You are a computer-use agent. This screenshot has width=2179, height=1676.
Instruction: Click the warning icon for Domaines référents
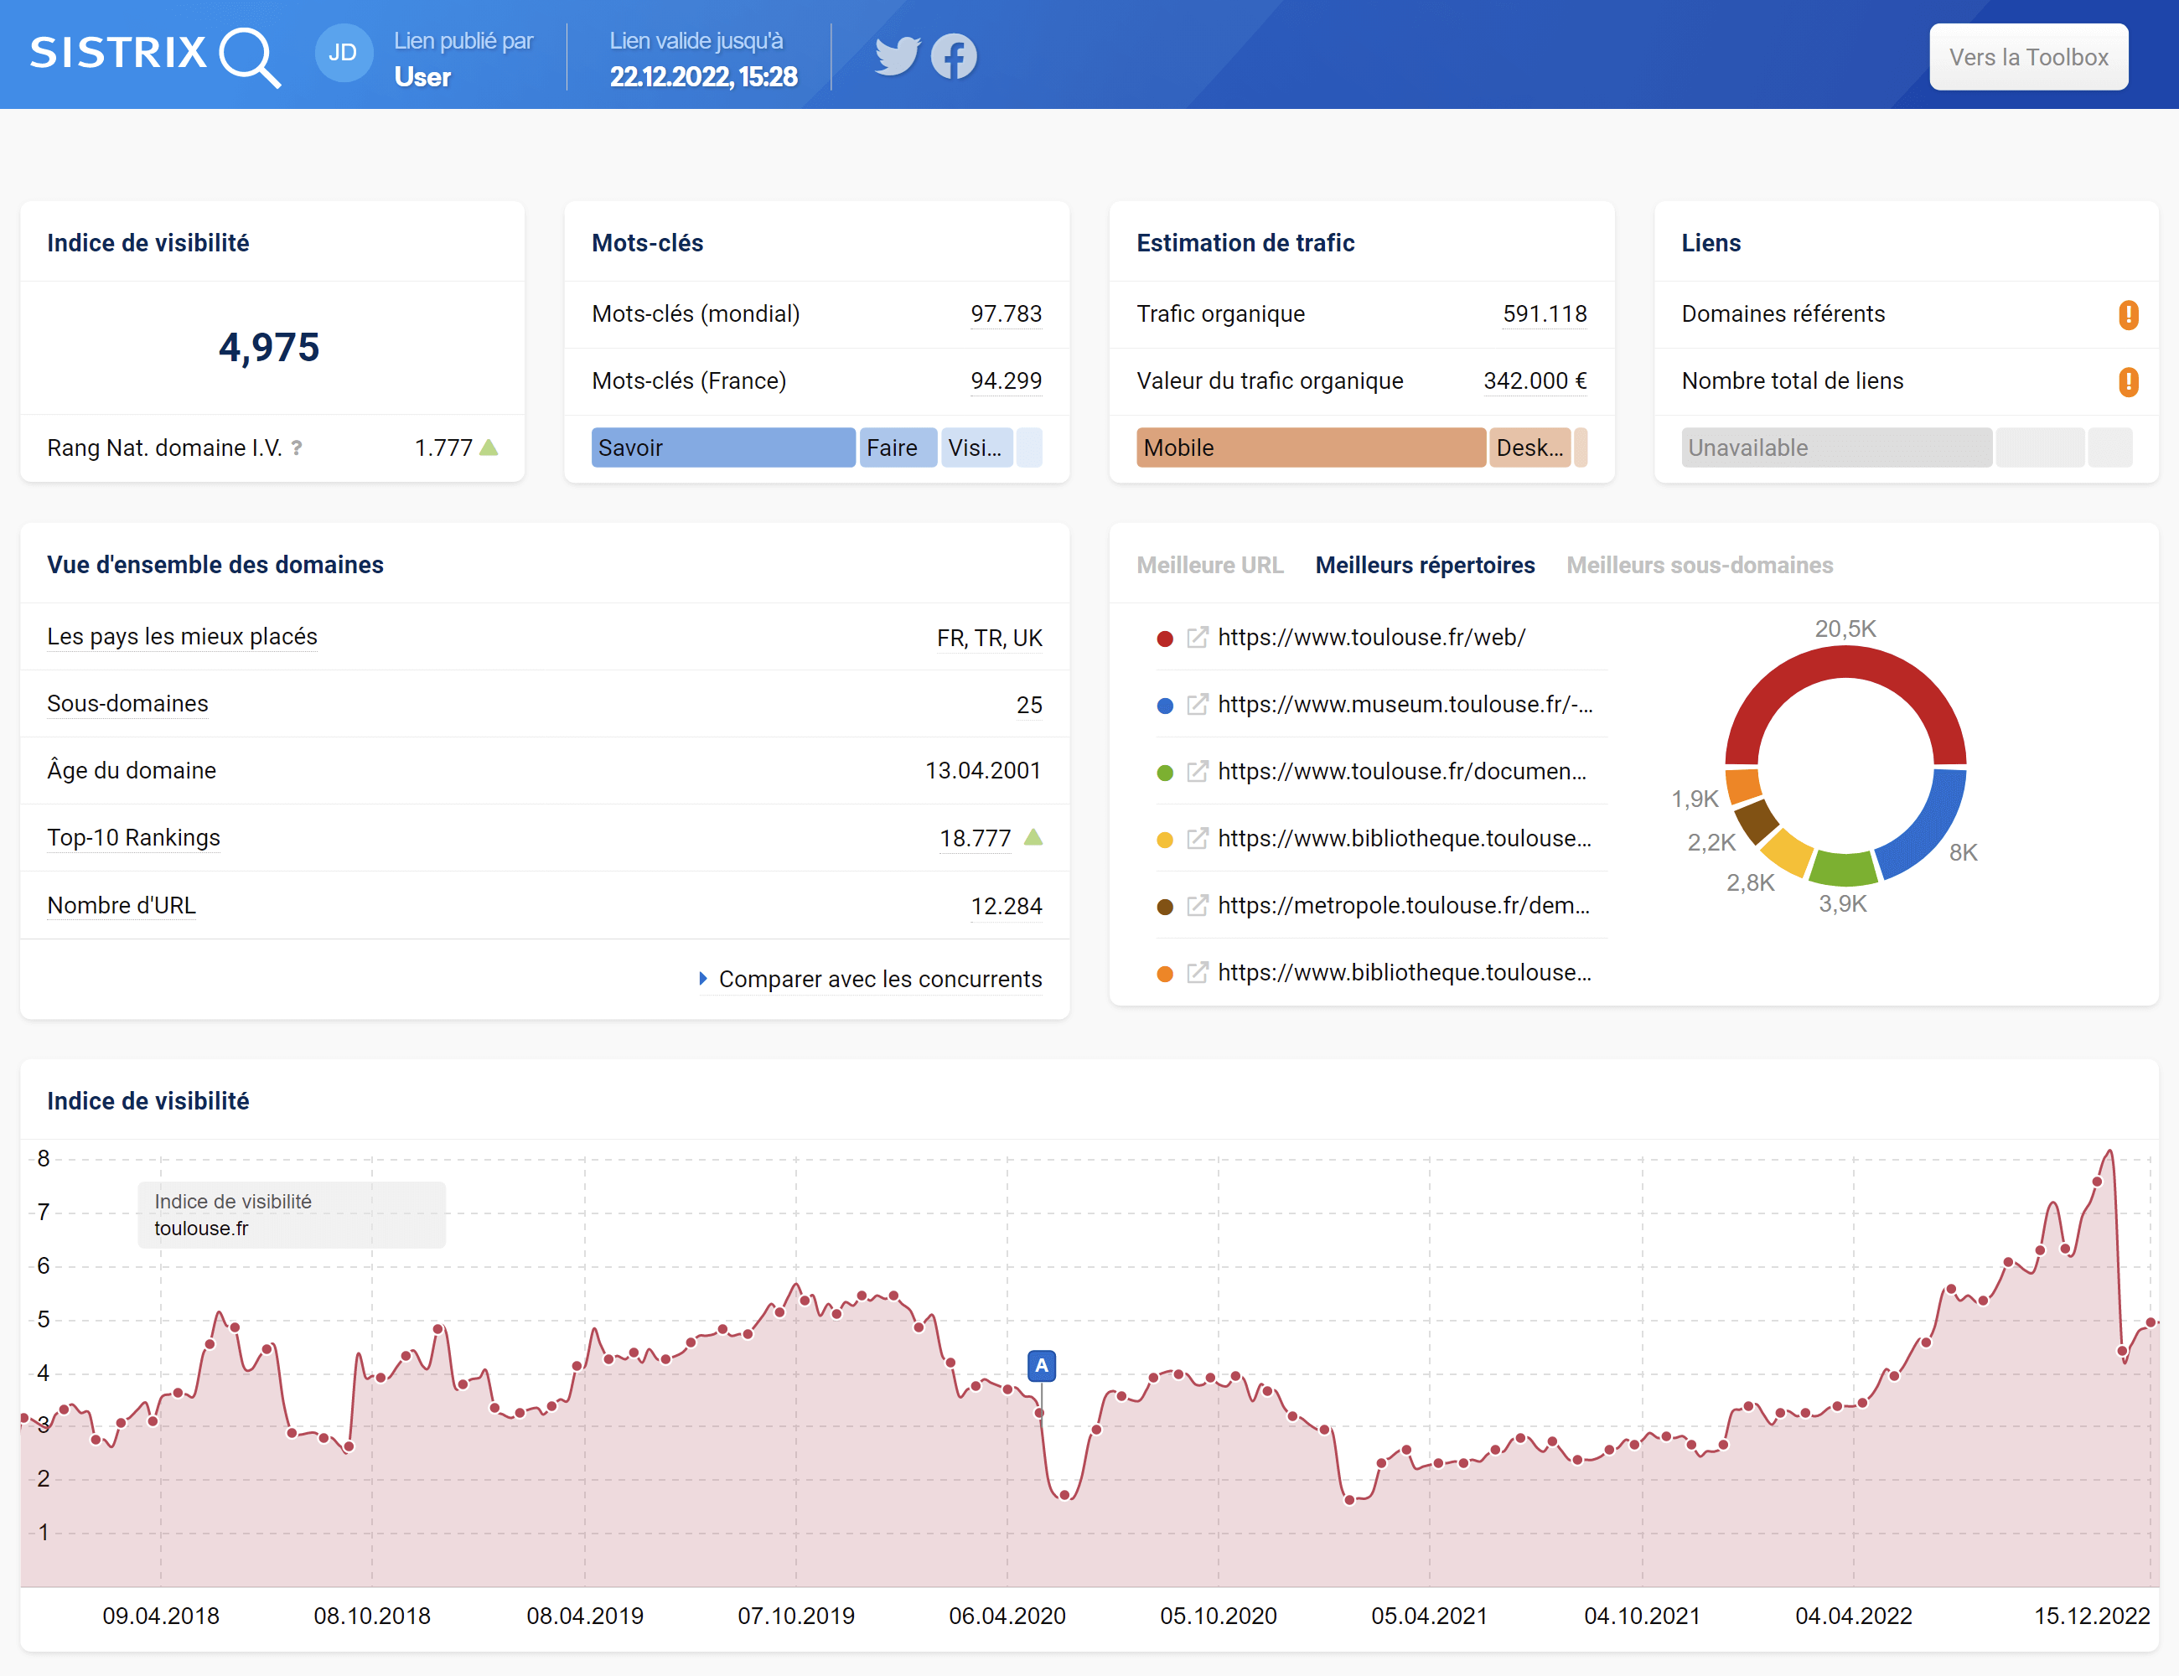(x=2128, y=314)
